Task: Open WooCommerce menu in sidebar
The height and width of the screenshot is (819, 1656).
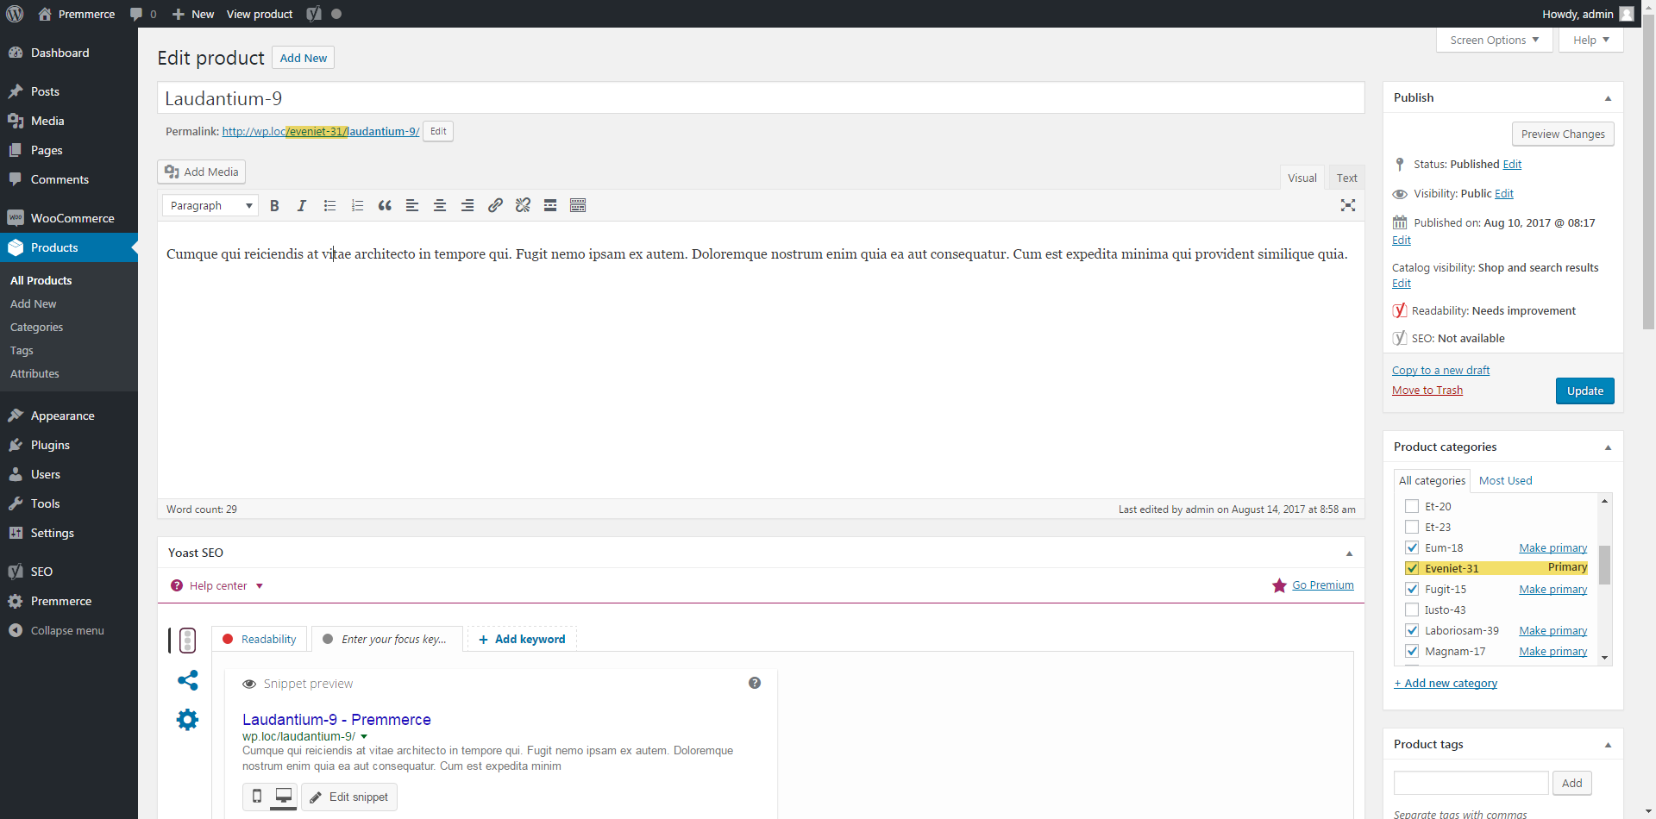Action: pos(69,218)
